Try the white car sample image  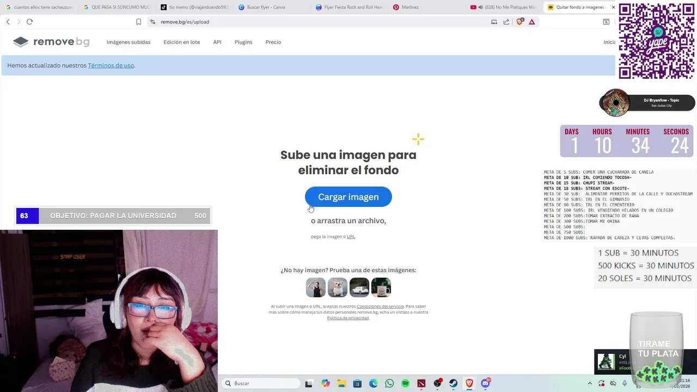[359, 287]
